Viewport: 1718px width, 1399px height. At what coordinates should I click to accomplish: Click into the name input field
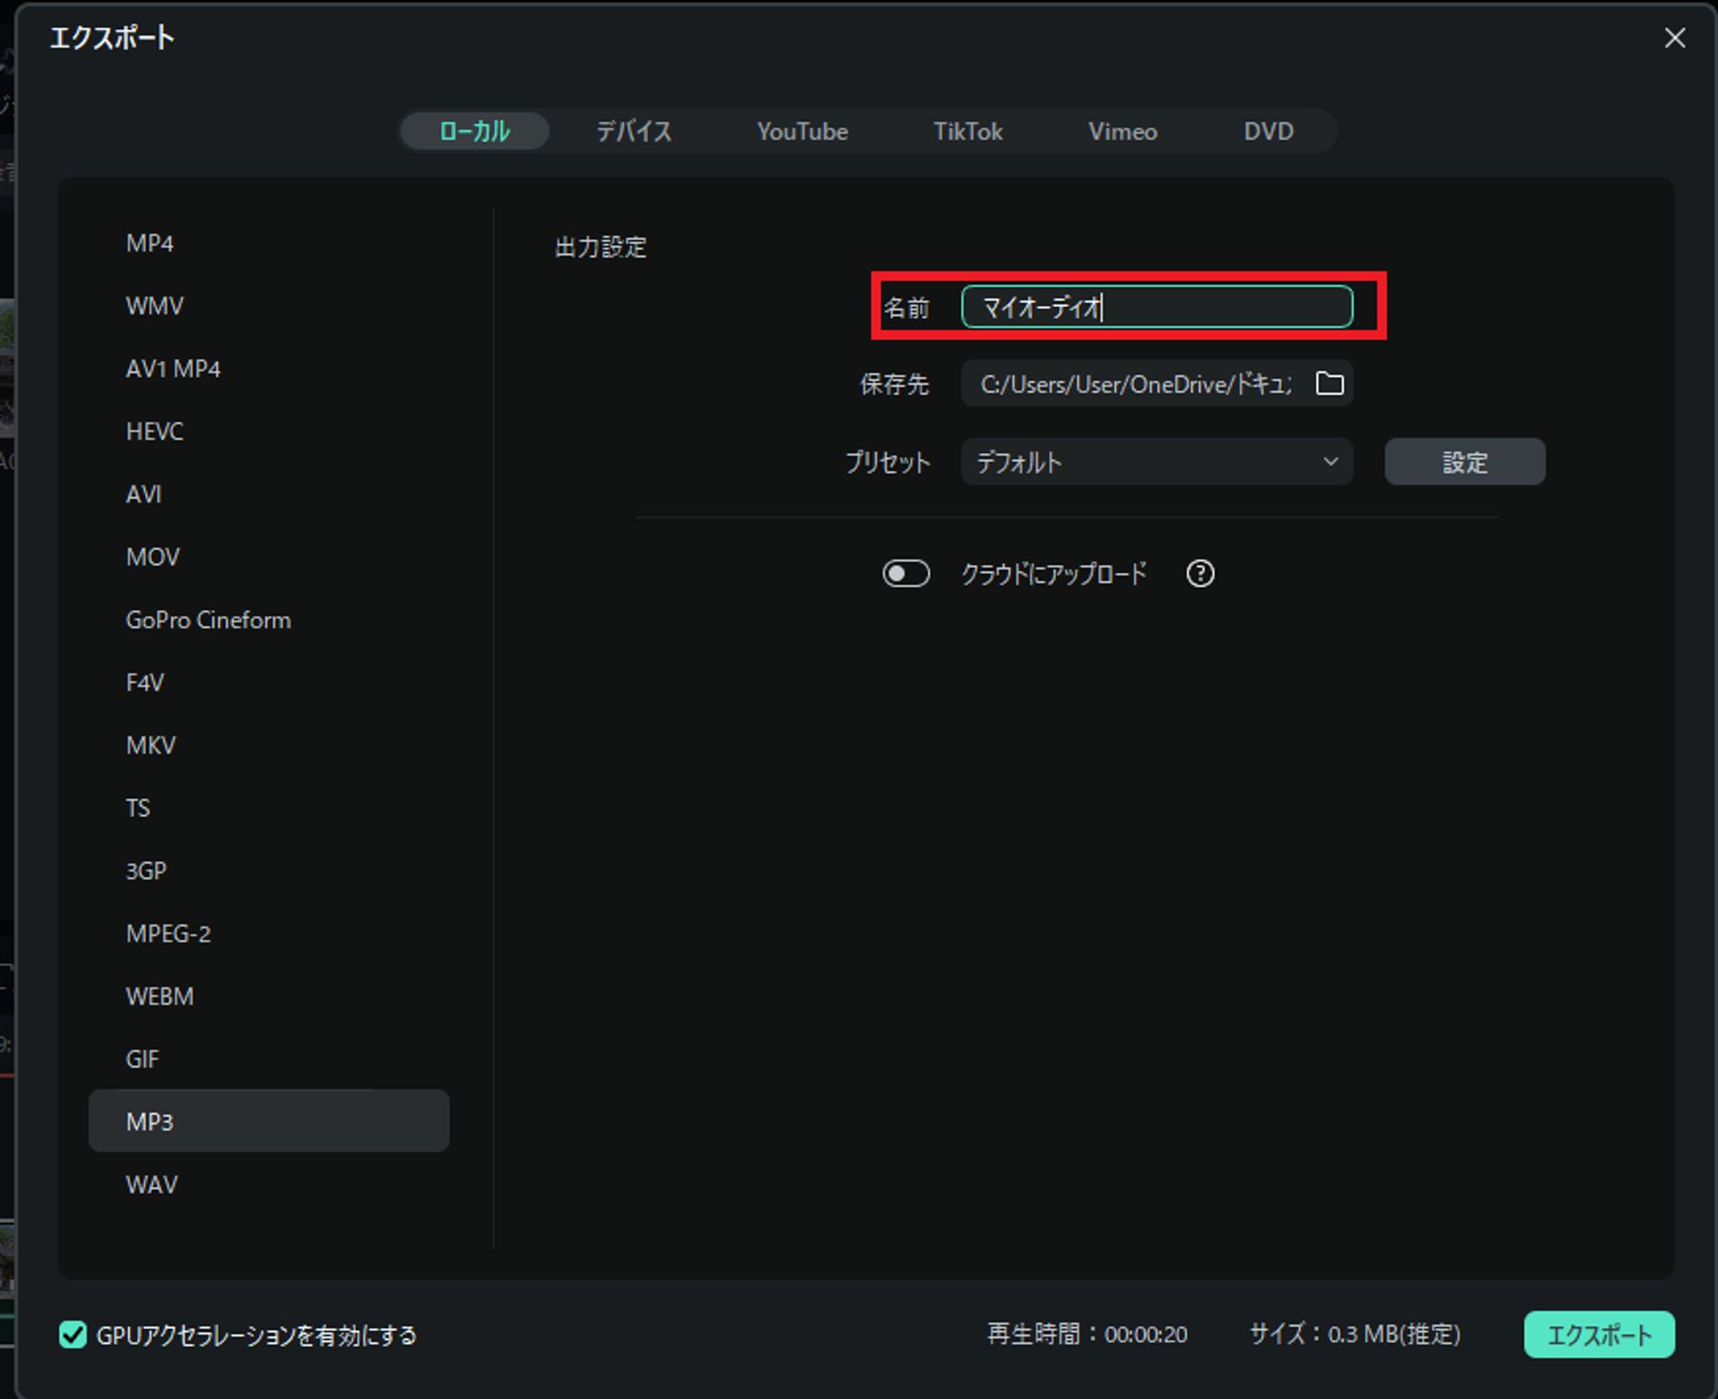coord(1156,308)
